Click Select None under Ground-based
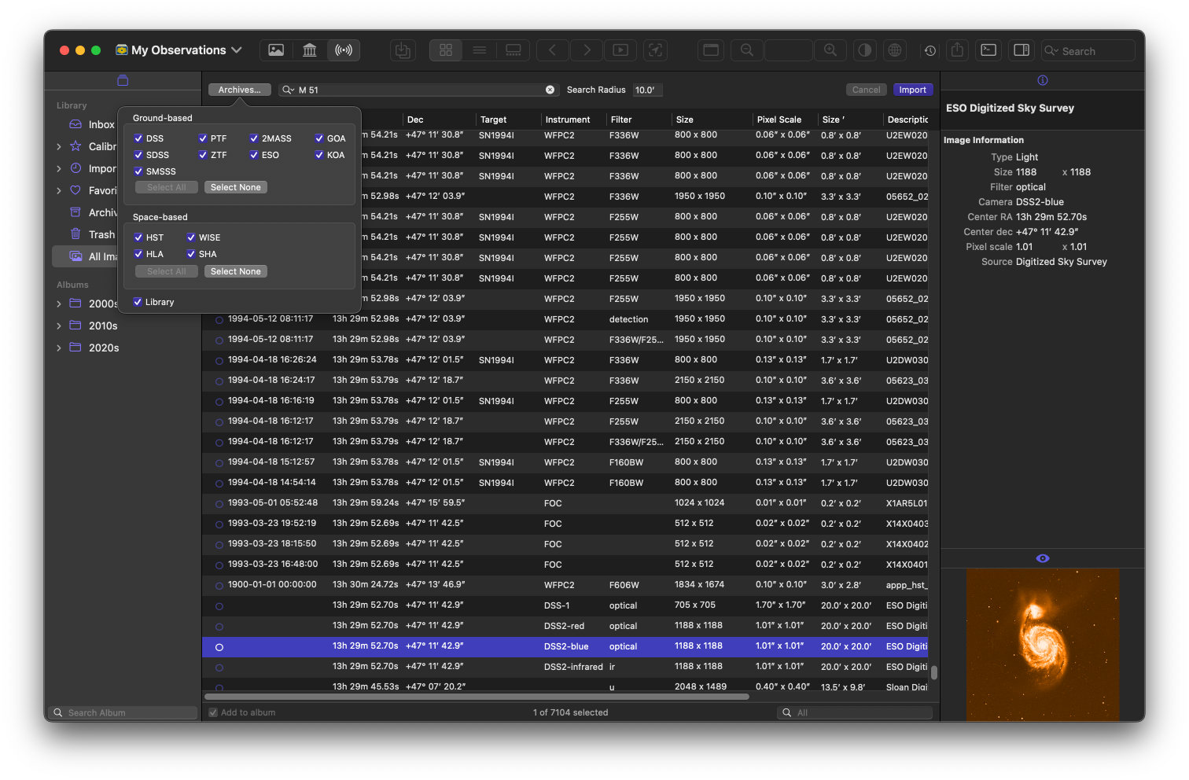 pyautogui.click(x=236, y=187)
